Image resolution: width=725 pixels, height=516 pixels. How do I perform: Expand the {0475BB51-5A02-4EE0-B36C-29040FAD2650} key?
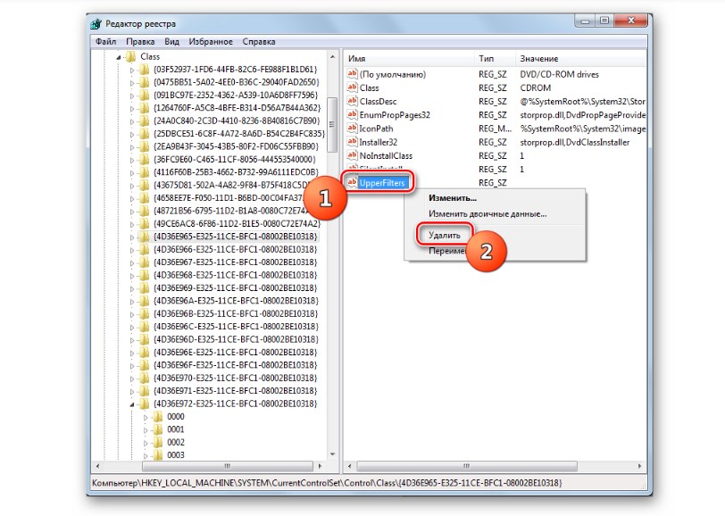click(x=132, y=83)
